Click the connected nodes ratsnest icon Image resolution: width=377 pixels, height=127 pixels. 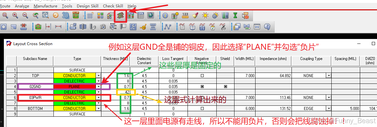click(x=167, y=27)
